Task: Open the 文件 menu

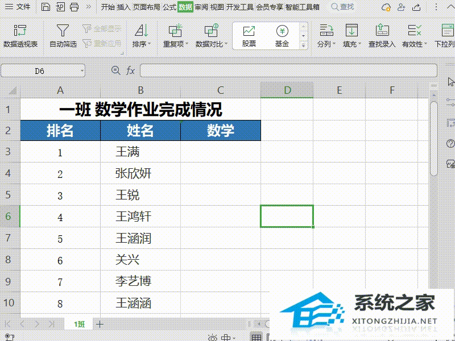Action: tap(22, 7)
